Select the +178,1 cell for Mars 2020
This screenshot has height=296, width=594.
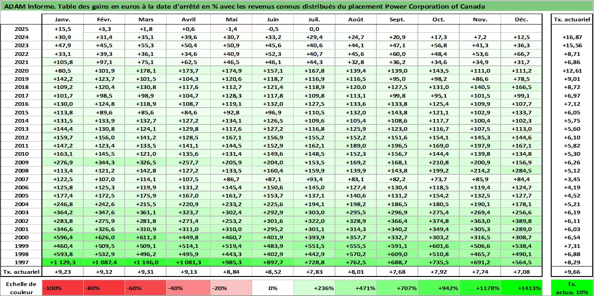point(146,70)
